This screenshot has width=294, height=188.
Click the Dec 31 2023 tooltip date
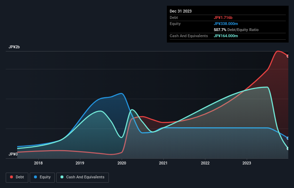tap(180, 11)
